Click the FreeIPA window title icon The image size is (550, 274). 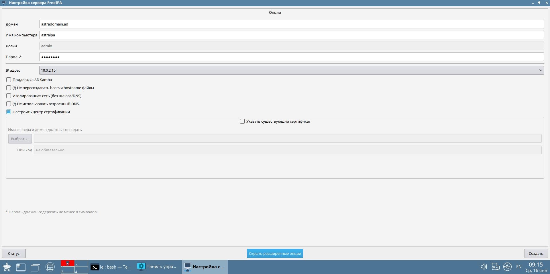click(3, 3)
